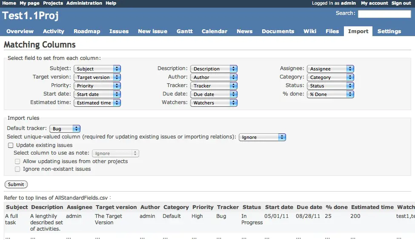Open My account link

(374, 3)
